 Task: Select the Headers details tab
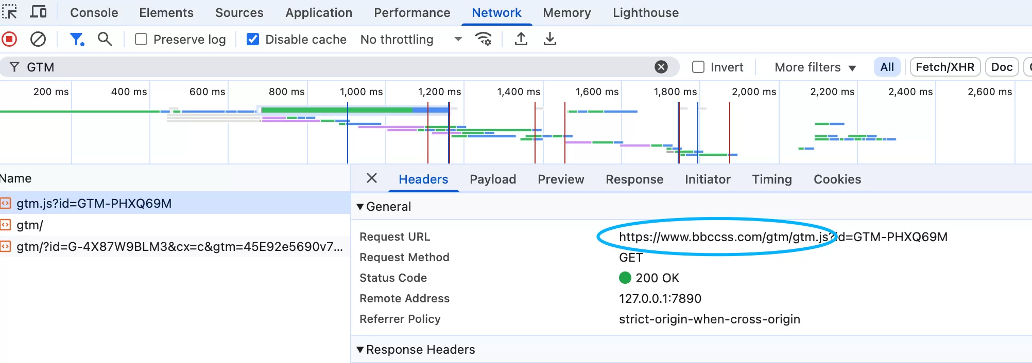tap(423, 179)
